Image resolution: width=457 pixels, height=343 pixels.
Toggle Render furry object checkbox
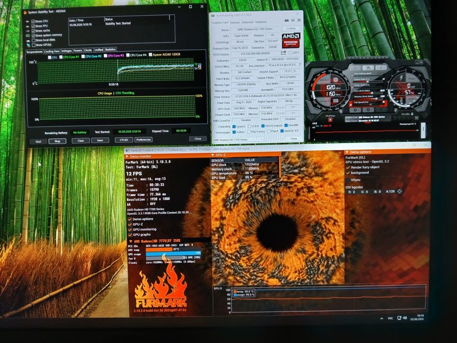[x=348, y=168]
